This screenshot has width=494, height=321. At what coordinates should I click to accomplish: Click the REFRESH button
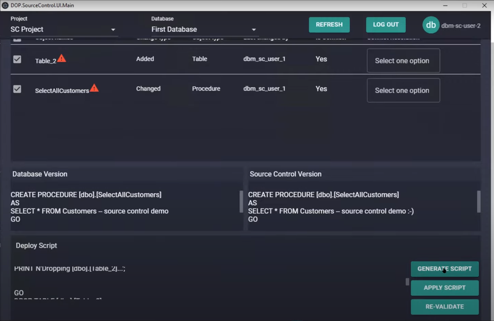[329, 25]
